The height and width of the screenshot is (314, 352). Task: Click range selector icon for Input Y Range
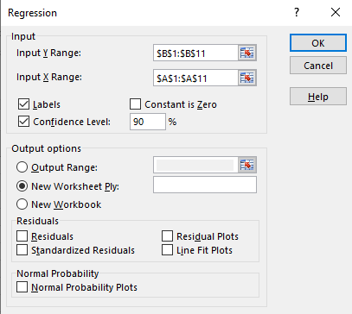247,53
